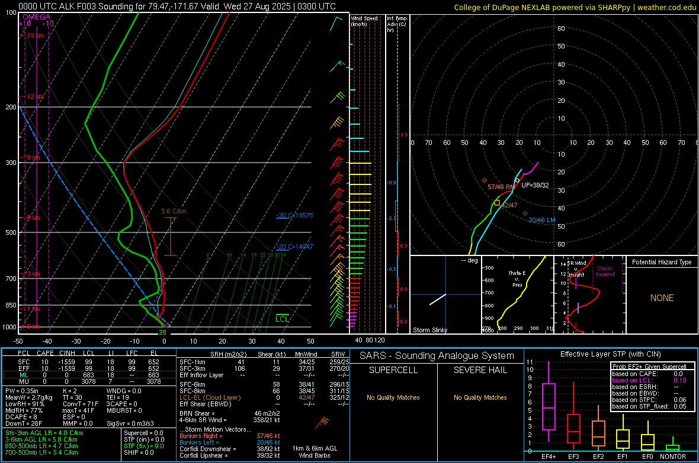
Task: Click the 'Inf. Temp. Adv.' panel header
Action: [x=397, y=24]
